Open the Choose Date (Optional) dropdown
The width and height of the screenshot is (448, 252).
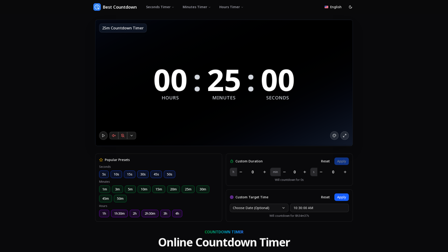point(259,208)
